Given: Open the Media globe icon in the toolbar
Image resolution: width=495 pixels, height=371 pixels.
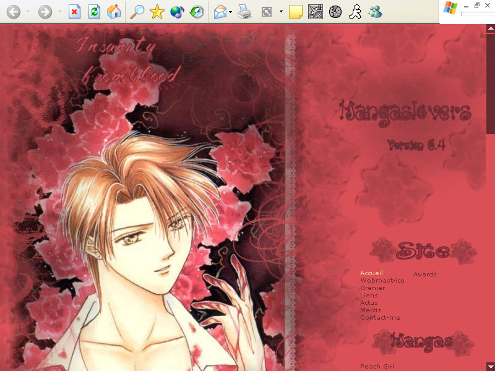Looking at the screenshot, I should [177, 12].
